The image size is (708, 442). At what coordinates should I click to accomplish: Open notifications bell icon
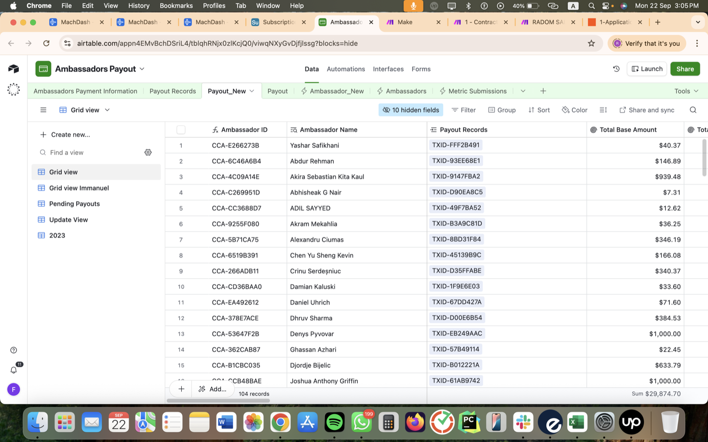14,370
